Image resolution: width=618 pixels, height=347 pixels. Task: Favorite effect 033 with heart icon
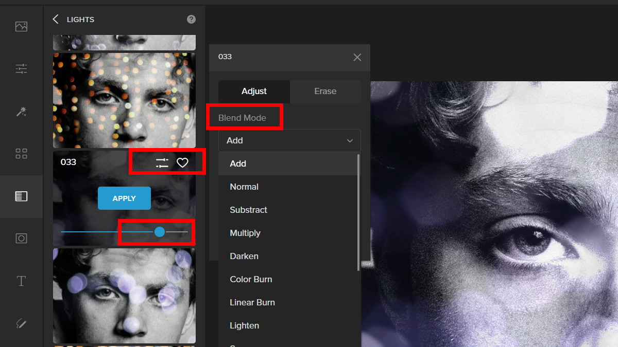(182, 163)
